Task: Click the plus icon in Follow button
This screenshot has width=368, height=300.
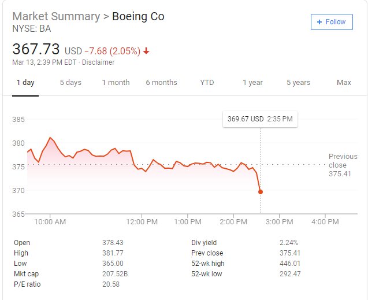Action: (x=319, y=22)
